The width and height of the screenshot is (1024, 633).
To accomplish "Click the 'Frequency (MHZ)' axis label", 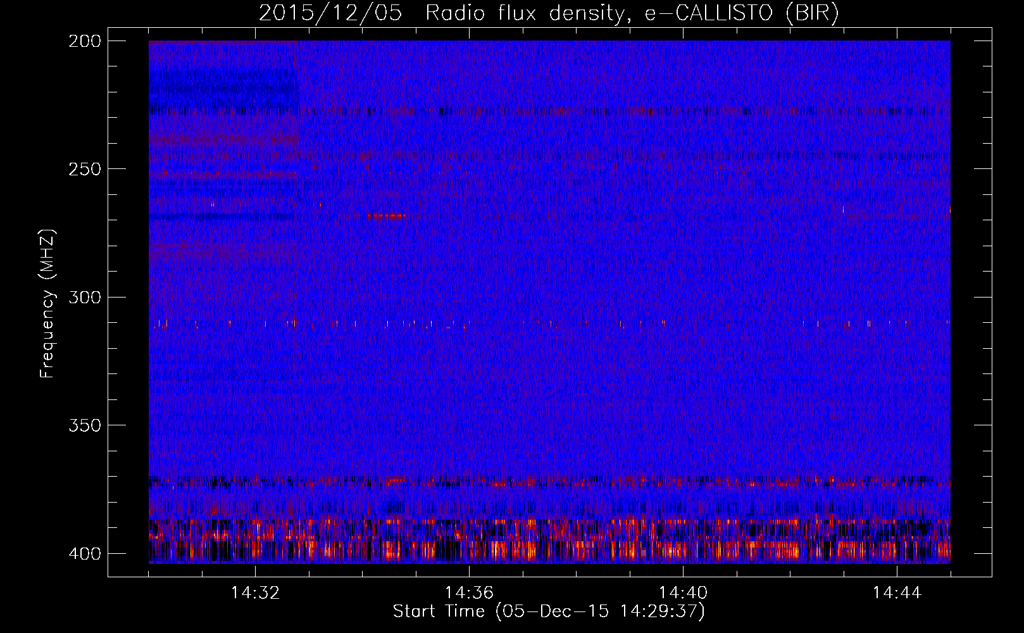I will tap(47, 304).
